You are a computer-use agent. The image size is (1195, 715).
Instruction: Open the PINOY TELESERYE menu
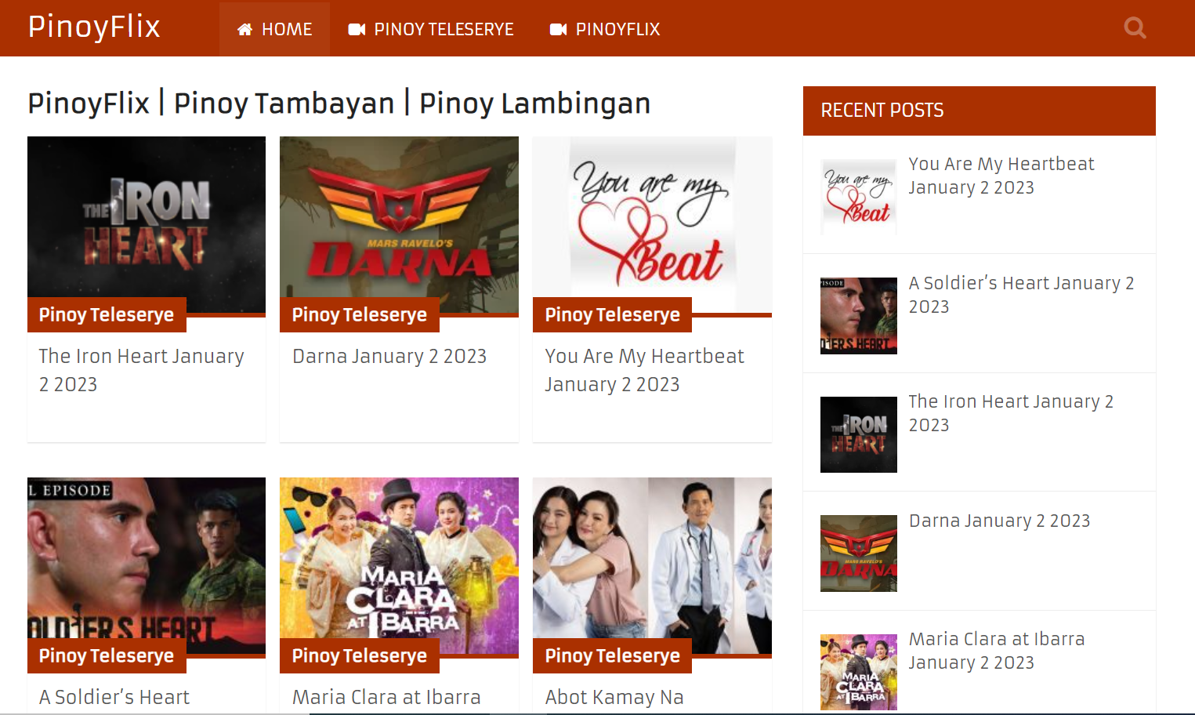[x=431, y=29]
